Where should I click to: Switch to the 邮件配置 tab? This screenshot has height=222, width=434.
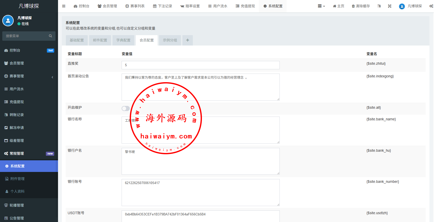(100, 40)
